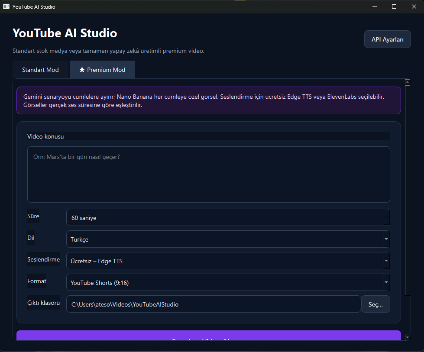Open the Dil dropdown showing Türkçe
The image size is (424, 352).
[x=228, y=239]
